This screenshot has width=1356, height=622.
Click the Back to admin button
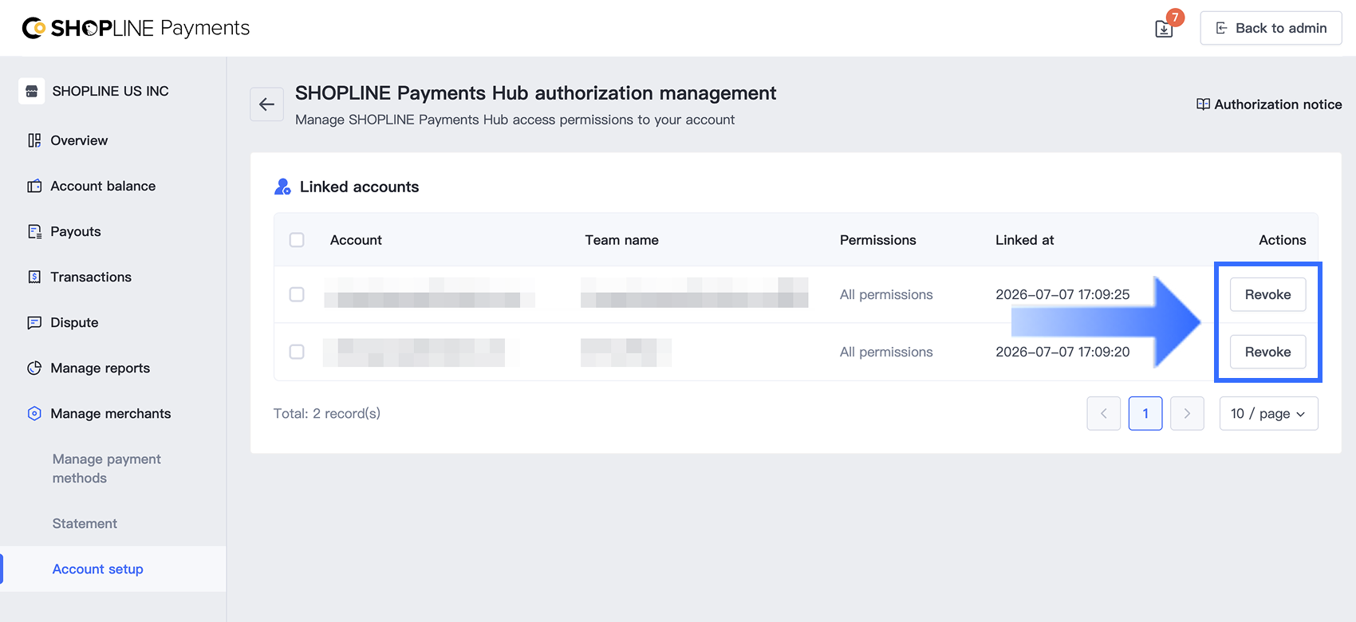1271,28
